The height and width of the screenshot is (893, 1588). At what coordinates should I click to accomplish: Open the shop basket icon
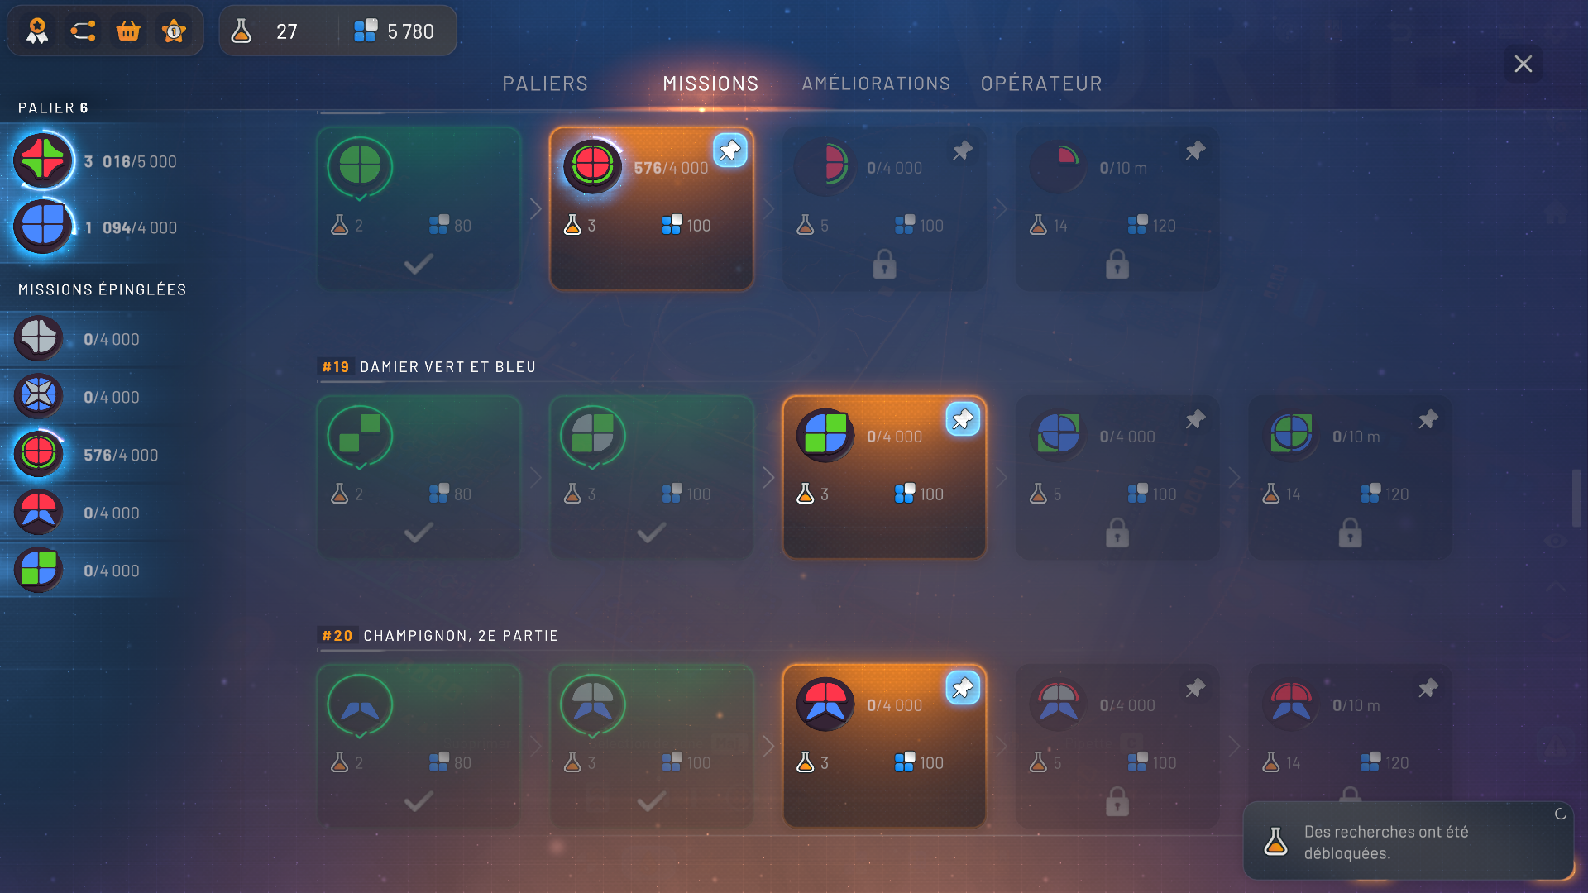click(x=128, y=31)
